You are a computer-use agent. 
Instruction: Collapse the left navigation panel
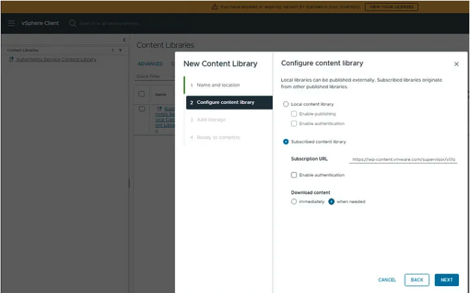124,41
